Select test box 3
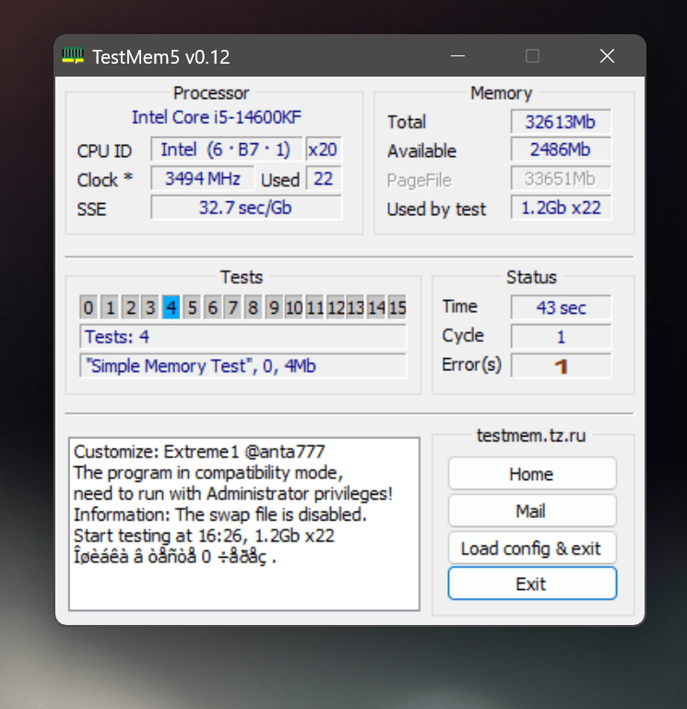Screen dimensions: 687x709 [x=150, y=307]
